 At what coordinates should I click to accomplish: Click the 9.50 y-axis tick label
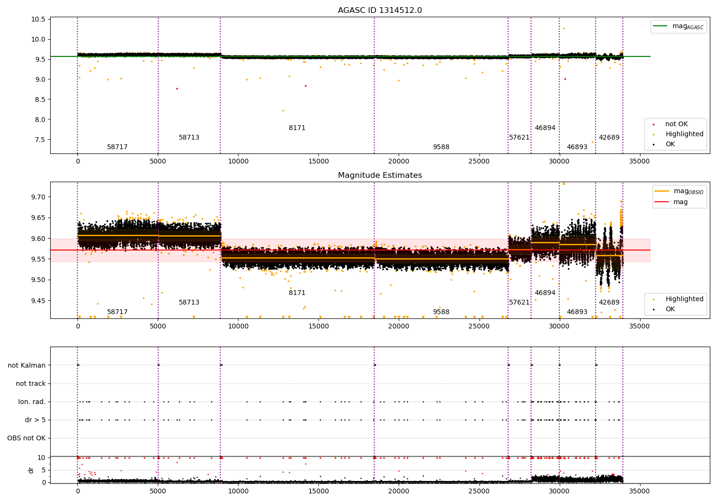click(x=38, y=280)
